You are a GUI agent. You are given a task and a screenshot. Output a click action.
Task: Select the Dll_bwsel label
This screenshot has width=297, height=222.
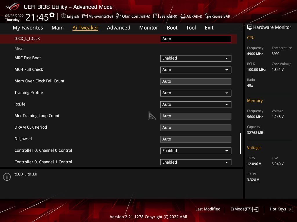coord(23,139)
